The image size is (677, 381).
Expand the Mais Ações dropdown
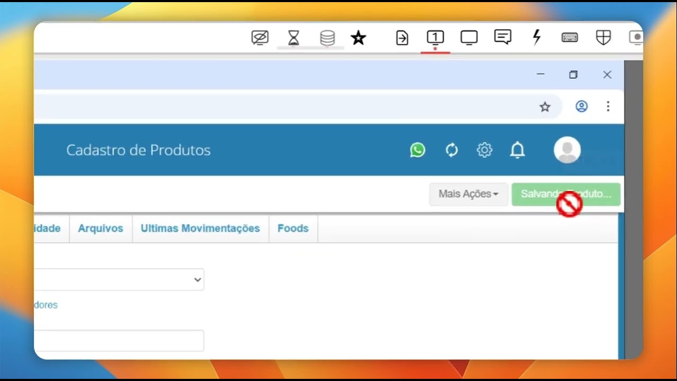469,194
